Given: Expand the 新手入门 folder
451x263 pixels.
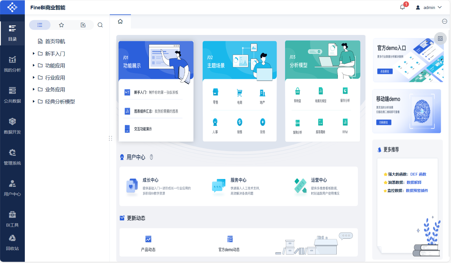Looking at the screenshot, I should pos(34,54).
